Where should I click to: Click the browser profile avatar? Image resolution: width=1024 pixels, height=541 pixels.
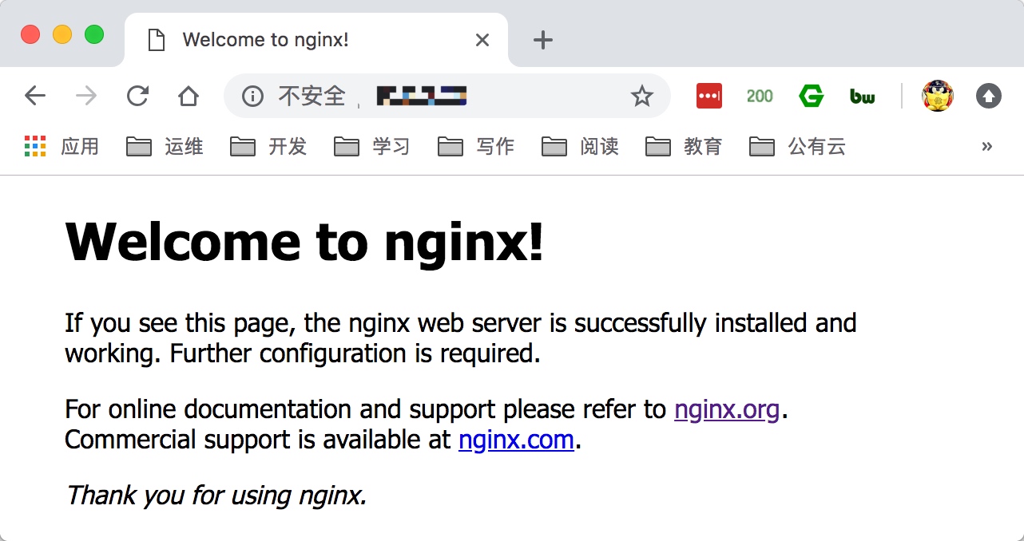click(x=937, y=96)
